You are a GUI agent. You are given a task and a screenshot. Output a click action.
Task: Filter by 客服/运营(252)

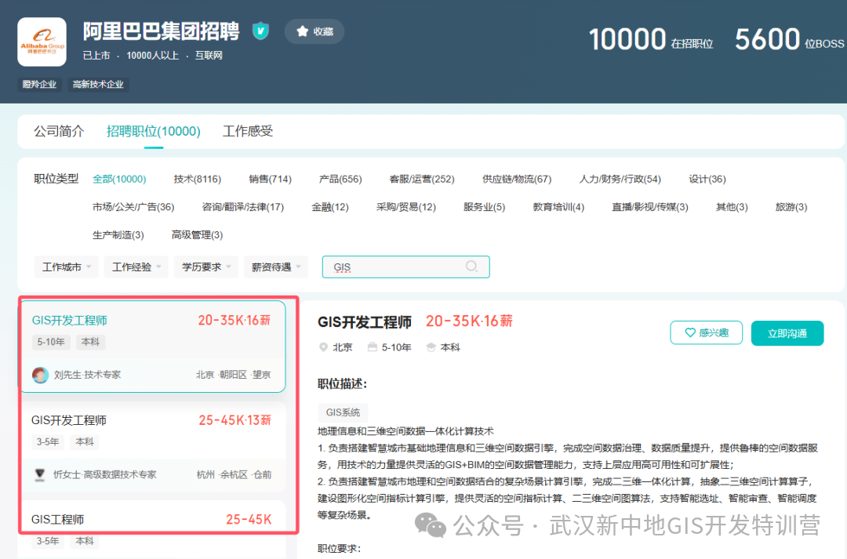tap(422, 179)
